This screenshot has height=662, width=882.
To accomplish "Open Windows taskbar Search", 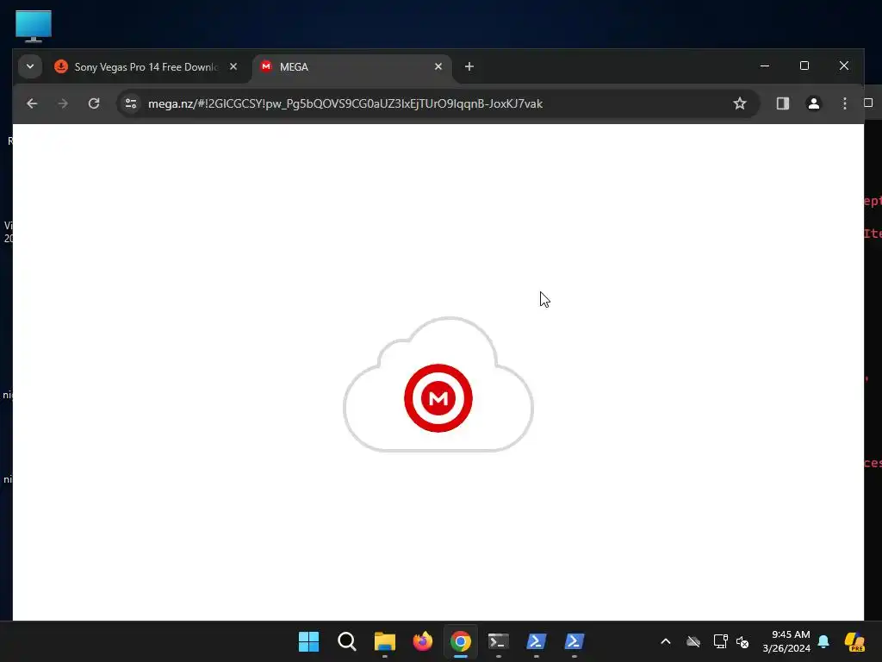I will point(346,641).
